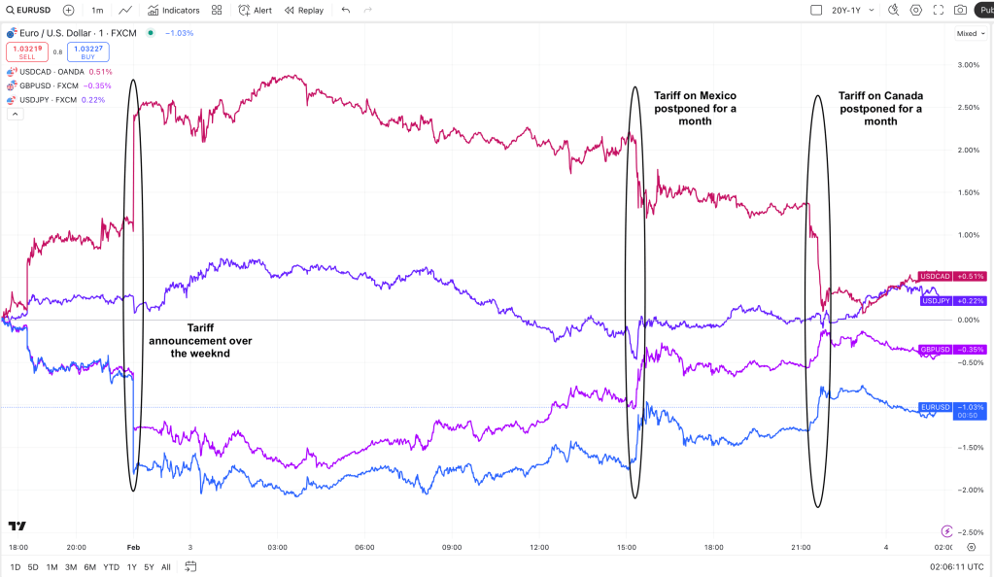Open chart settings gear icon
Viewport: 994px width, 577px height.
915,11
